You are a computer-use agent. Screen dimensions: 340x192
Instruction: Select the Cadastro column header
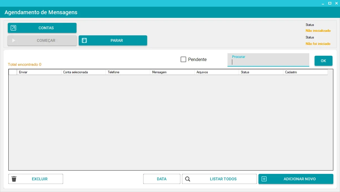tap(305, 72)
